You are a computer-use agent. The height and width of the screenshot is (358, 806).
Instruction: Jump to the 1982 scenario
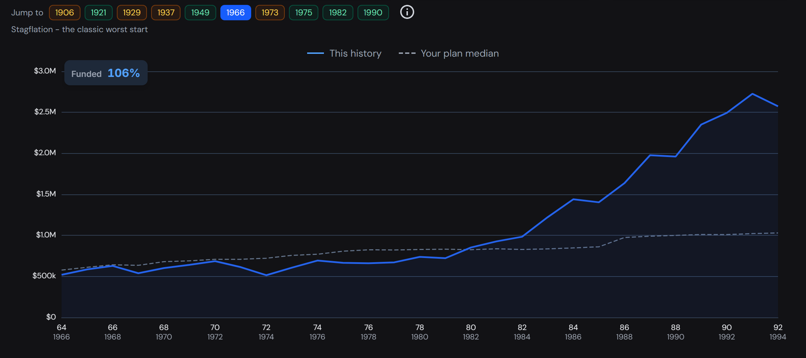coord(338,13)
